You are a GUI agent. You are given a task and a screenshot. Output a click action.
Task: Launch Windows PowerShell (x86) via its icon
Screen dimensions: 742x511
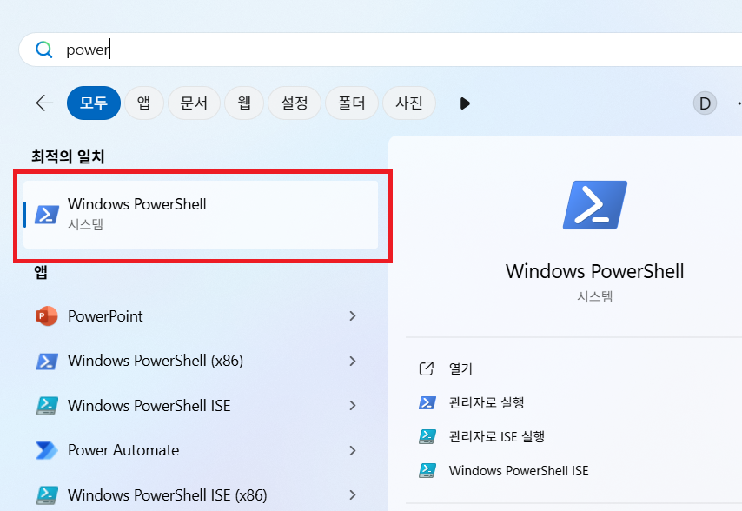pyautogui.click(x=47, y=361)
